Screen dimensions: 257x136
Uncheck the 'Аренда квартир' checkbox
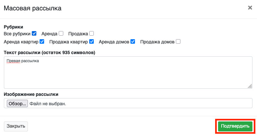click(42, 42)
